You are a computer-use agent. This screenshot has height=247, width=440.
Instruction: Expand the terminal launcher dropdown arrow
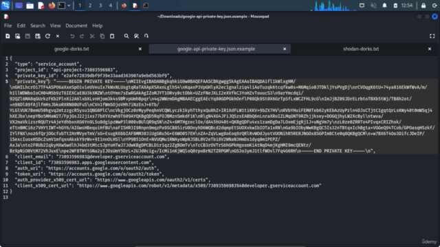pyautogui.click(x=69, y=5)
